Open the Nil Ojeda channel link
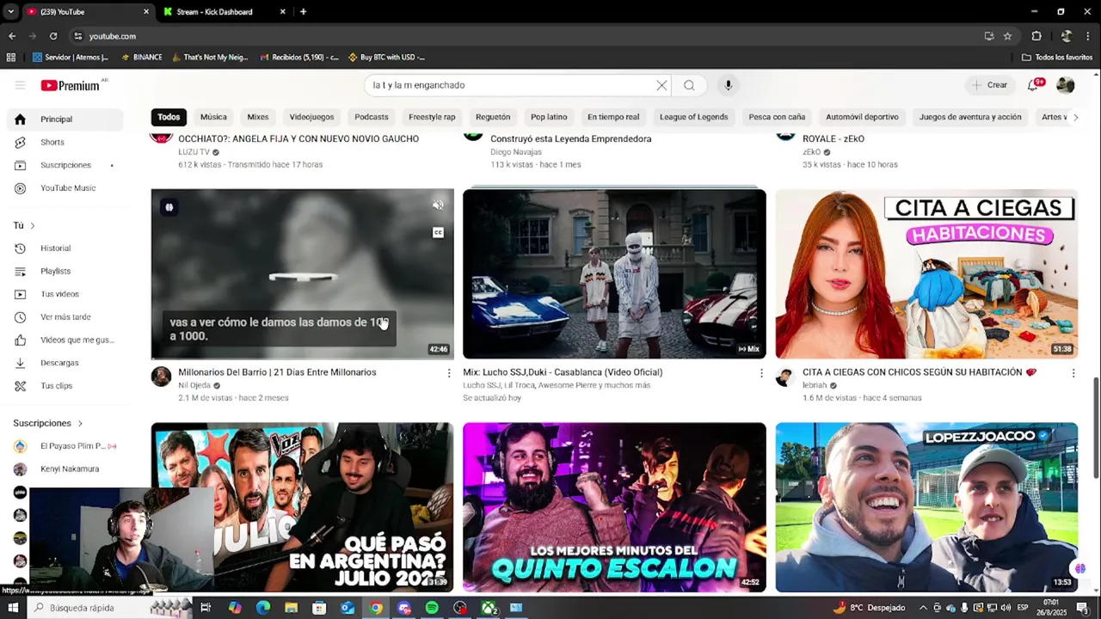 point(194,385)
